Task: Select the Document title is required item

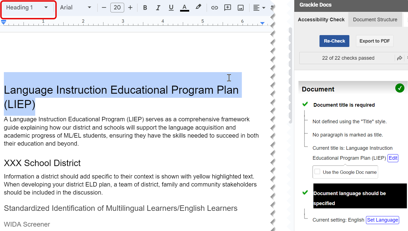Action: pos(344,105)
